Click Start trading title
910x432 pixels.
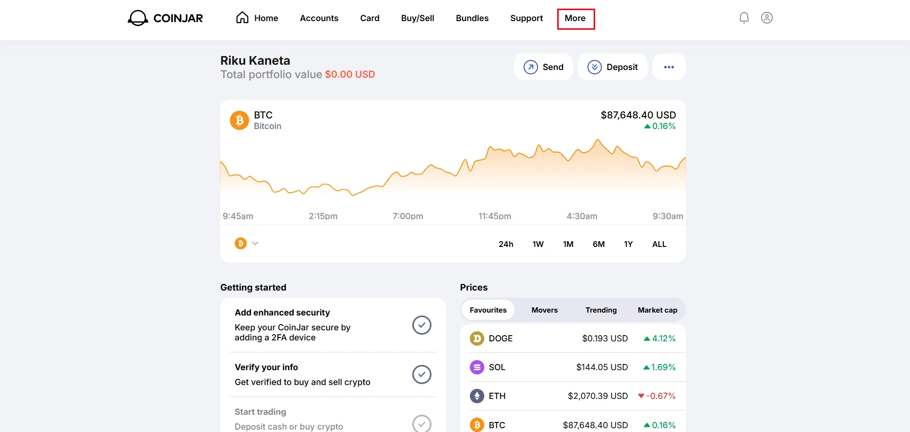(x=260, y=412)
